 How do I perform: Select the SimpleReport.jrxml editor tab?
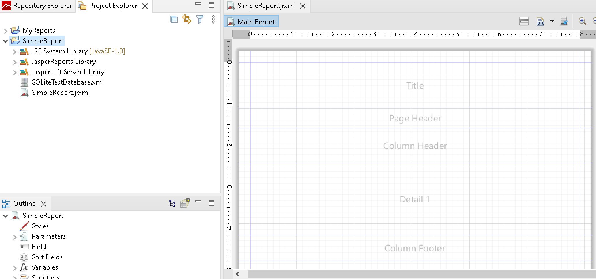[266, 6]
